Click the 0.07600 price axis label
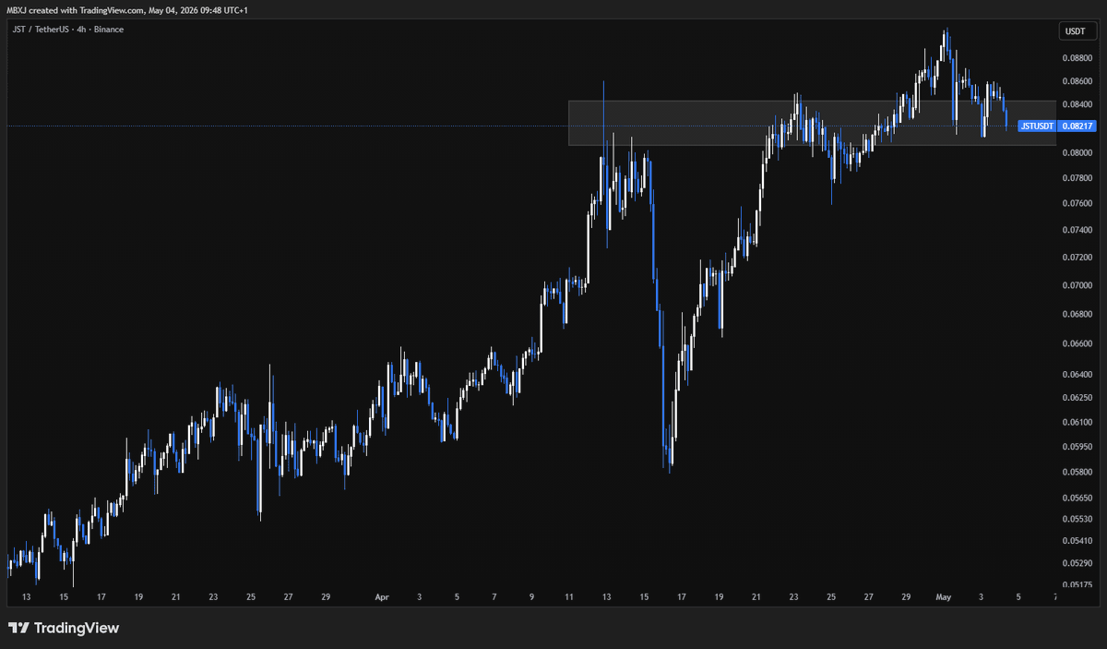Screen dimensions: 1107x649 pyautogui.click(x=1076, y=203)
